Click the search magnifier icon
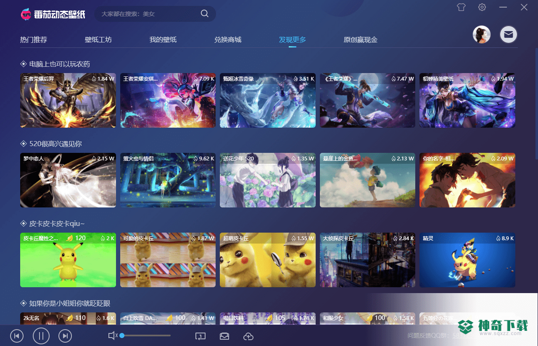The height and width of the screenshot is (346, 538). [x=205, y=13]
